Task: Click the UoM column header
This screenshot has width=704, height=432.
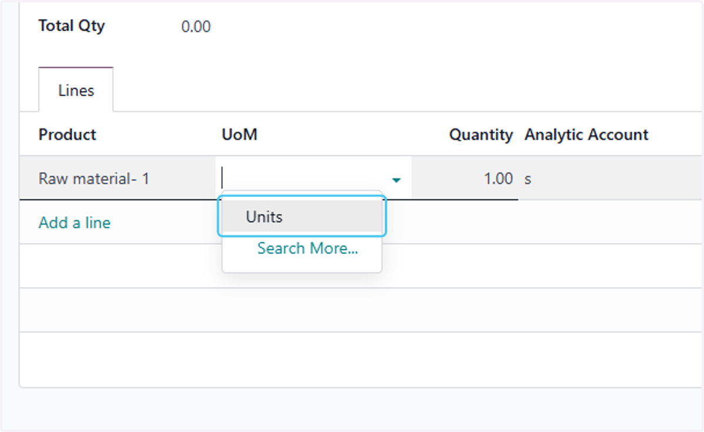Action: [239, 134]
